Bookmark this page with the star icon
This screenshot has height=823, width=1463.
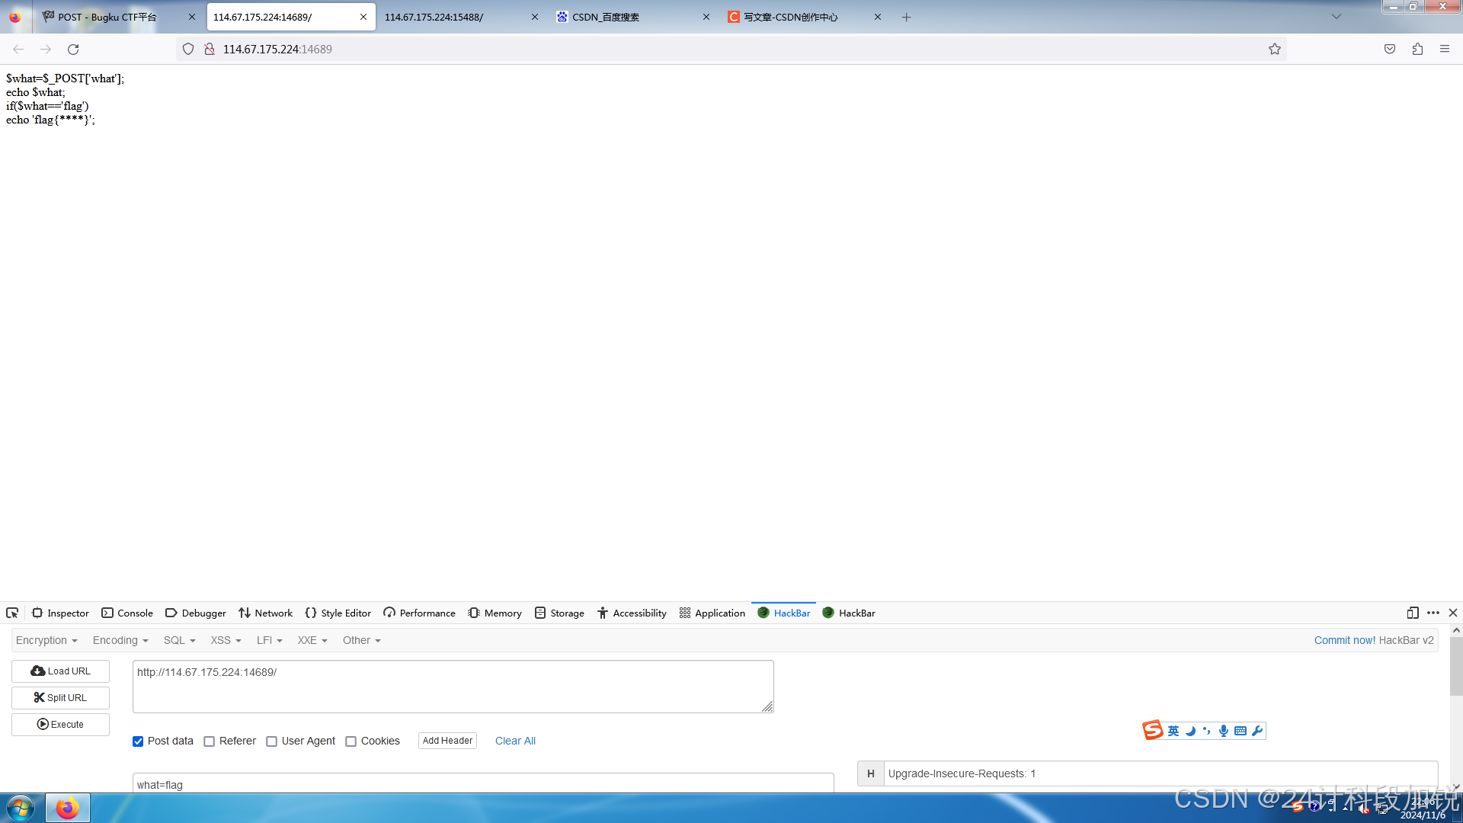tap(1275, 50)
